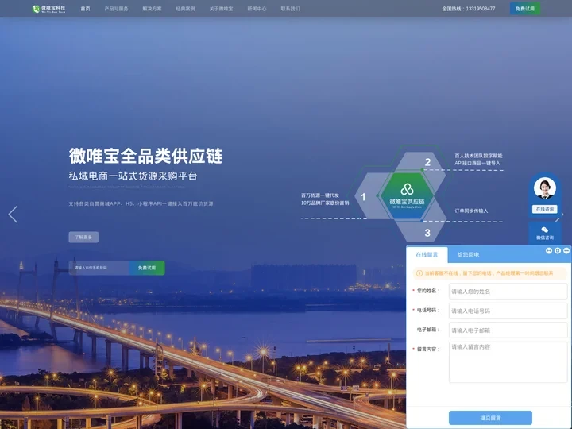Click the hotline number 13319508477
572x429 pixels.
[x=481, y=9]
